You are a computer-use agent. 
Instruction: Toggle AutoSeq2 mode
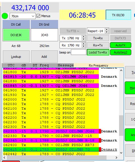pyautogui.click(x=120, y=52)
